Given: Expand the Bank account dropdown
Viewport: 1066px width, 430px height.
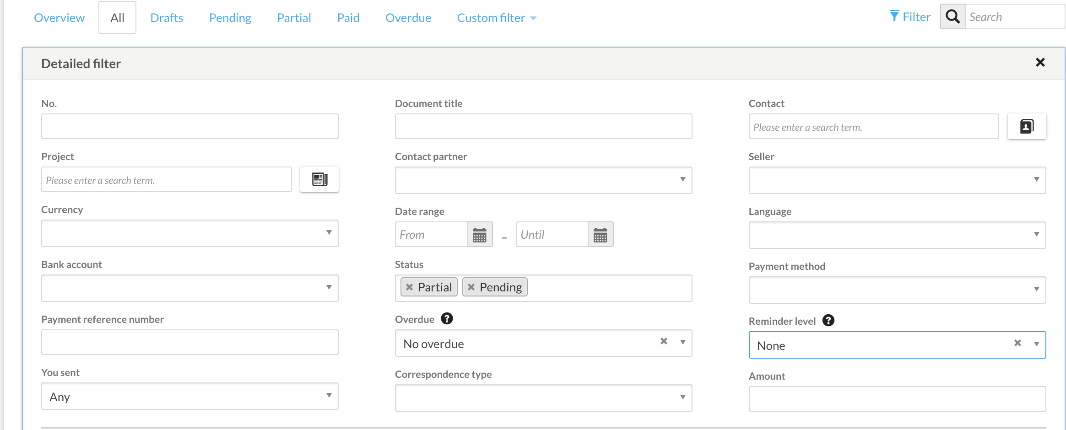Looking at the screenshot, I should tap(189, 288).
